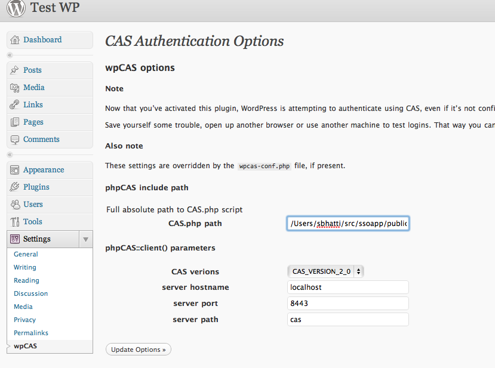Click the Dashboard house icon

[15, 40]
